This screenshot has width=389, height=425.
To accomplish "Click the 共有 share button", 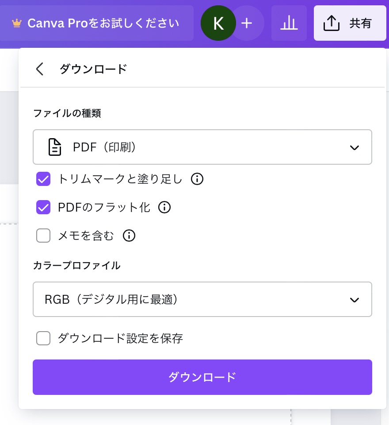I will click(x=350, y=23).
